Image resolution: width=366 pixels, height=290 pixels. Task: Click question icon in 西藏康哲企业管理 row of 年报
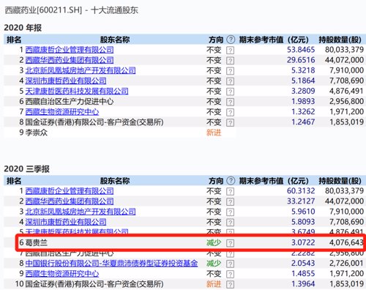click(x=230, y=50)
